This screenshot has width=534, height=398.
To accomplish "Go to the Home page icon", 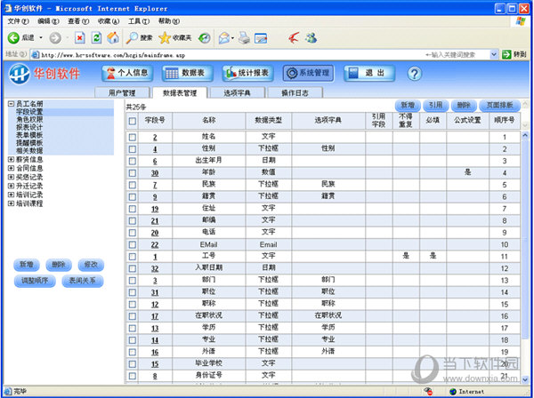I will [113, 37].
